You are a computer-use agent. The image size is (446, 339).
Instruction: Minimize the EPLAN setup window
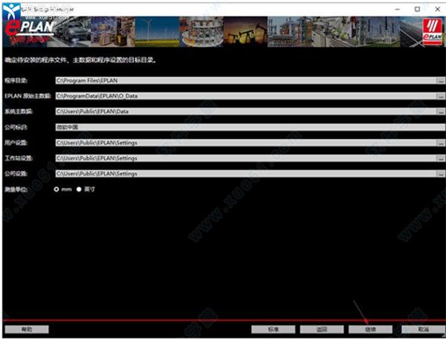398,10
